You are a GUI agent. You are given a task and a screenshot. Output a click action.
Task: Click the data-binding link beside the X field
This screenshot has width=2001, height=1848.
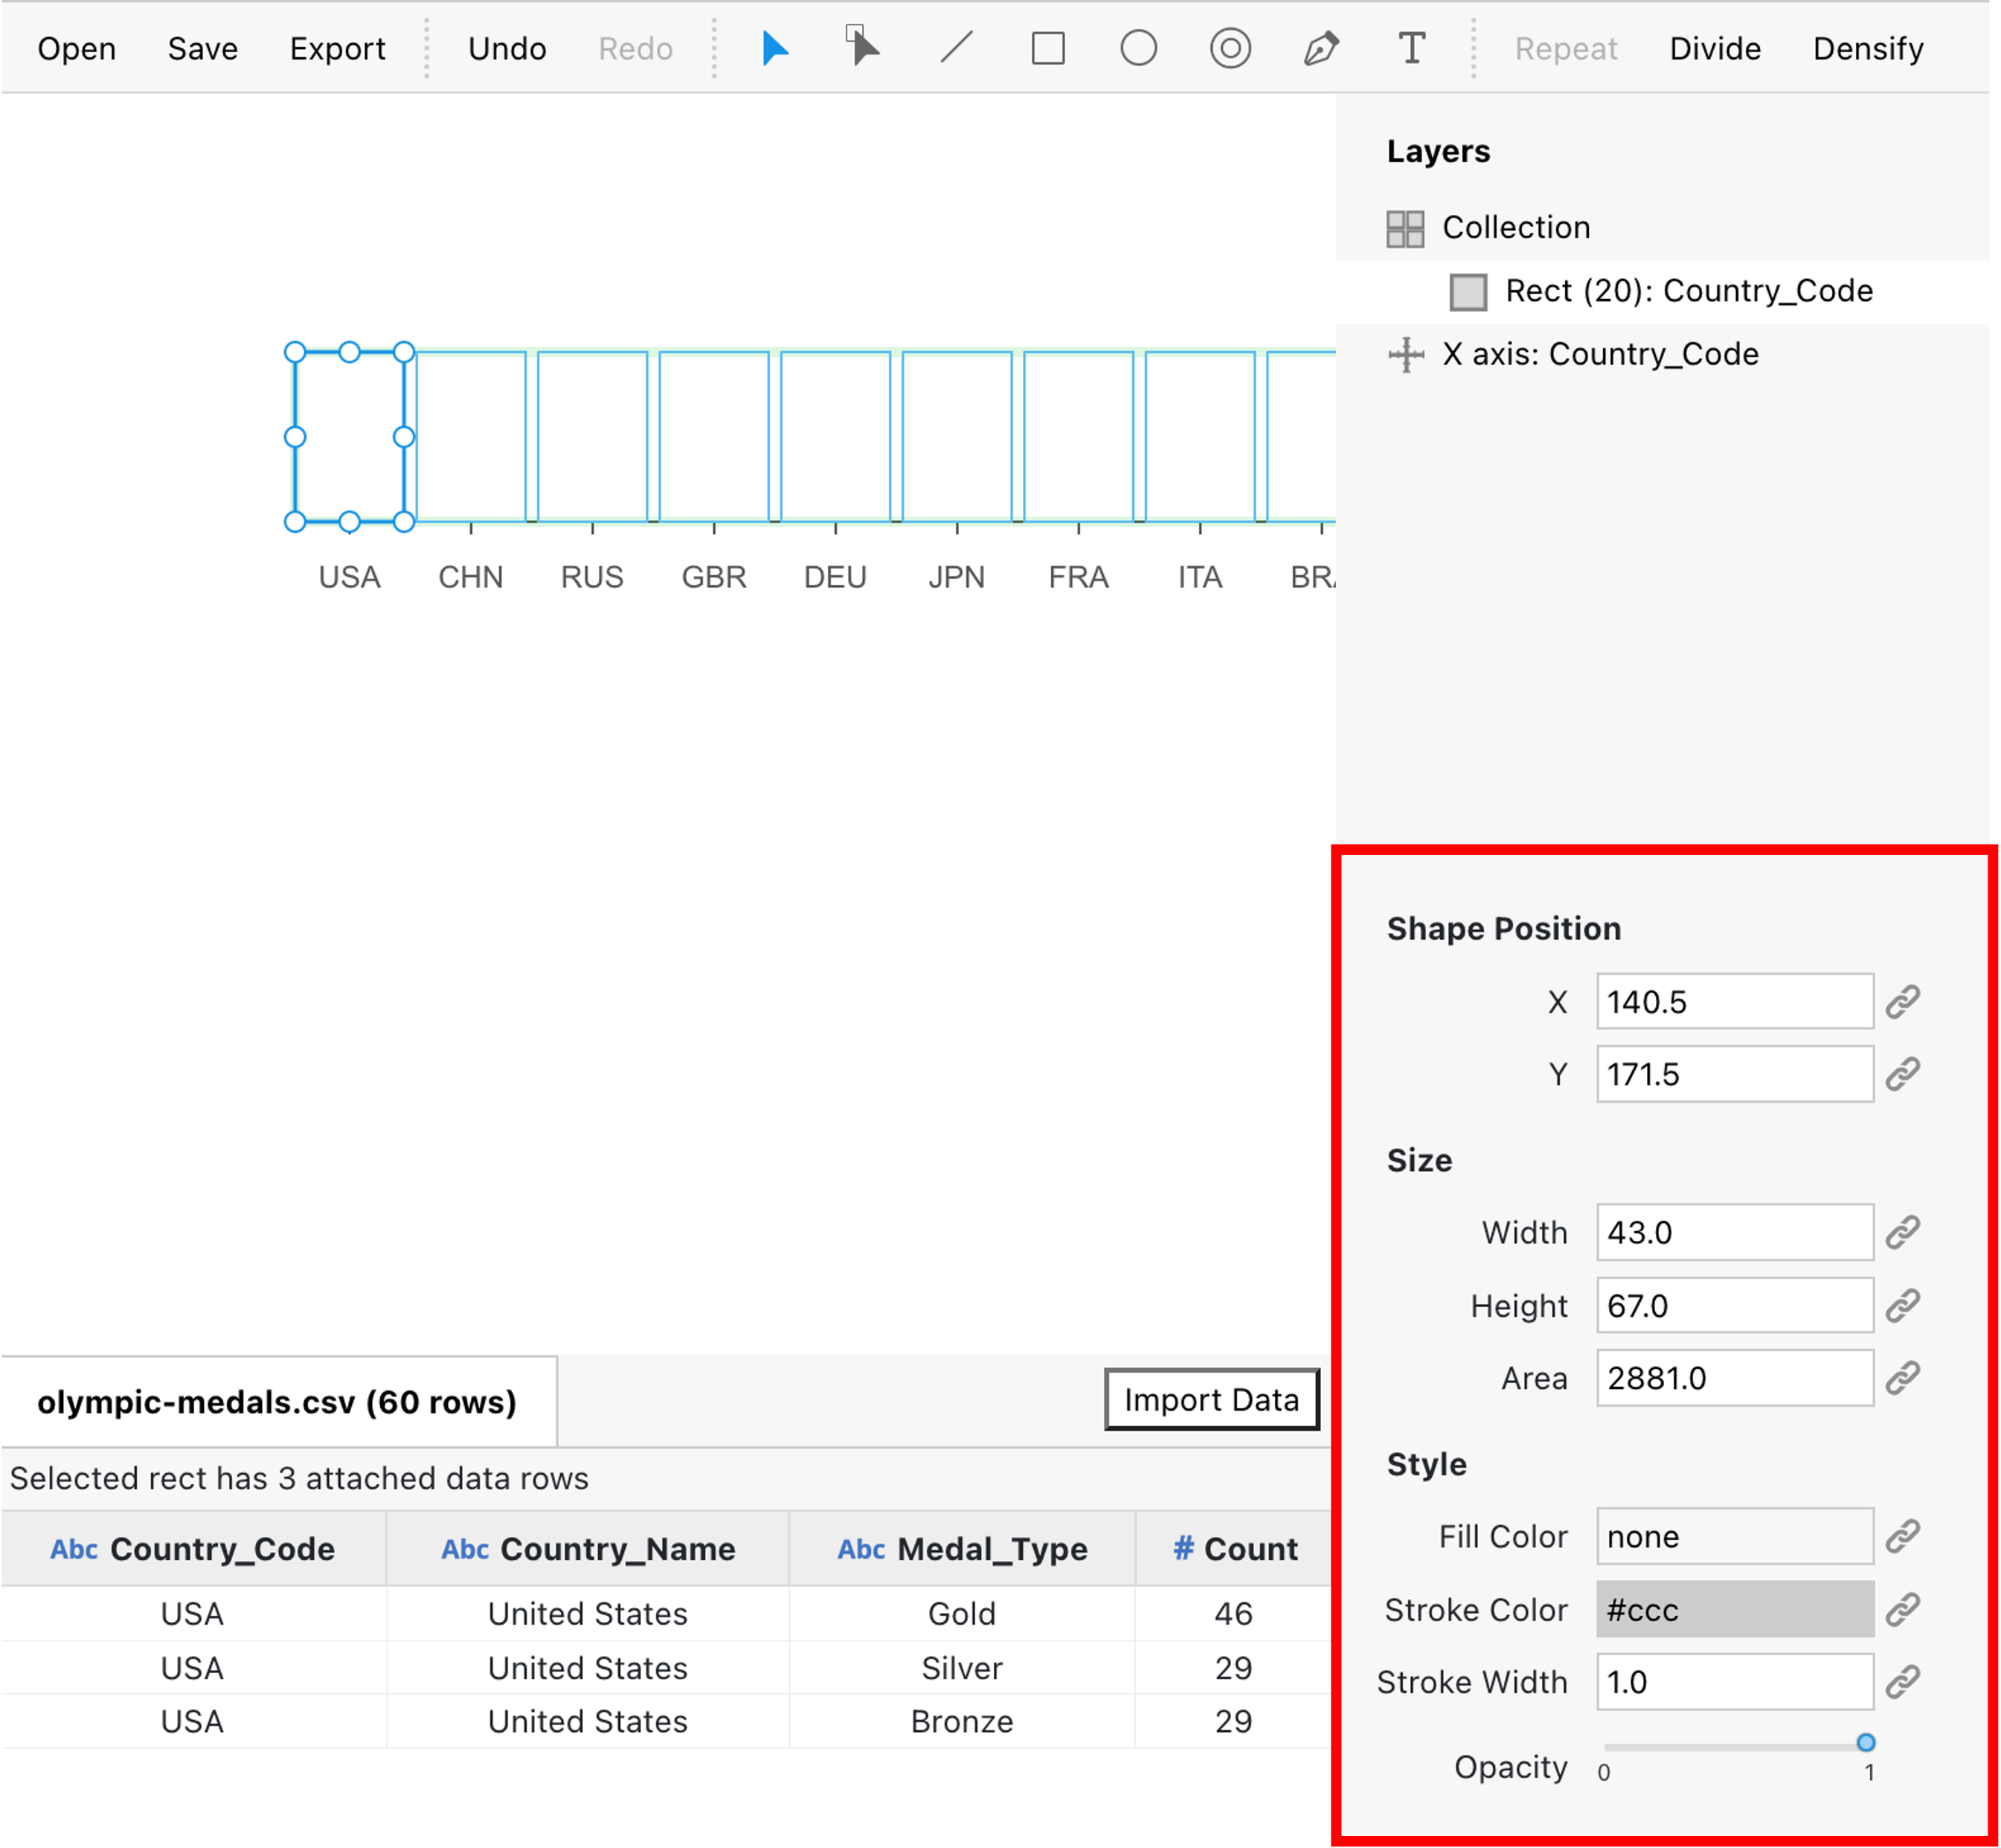1902,1001
